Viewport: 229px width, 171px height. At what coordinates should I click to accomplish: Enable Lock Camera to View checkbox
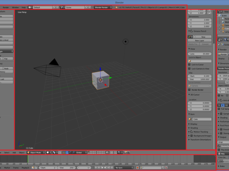[189, 68]
